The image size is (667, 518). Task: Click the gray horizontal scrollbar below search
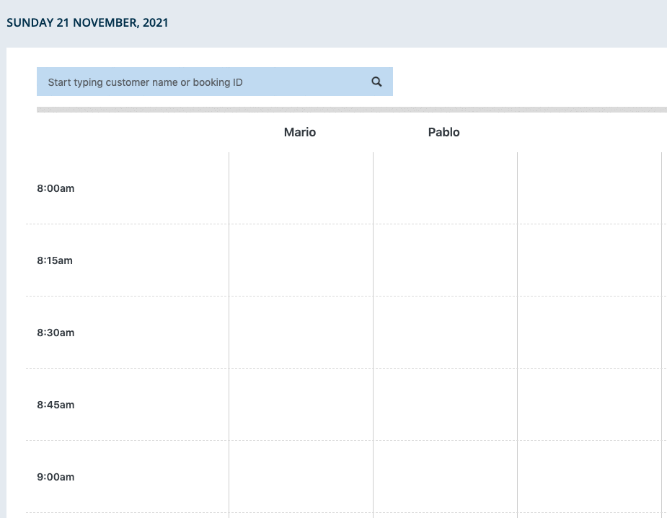pyautogui.click(x=351, y=110)
